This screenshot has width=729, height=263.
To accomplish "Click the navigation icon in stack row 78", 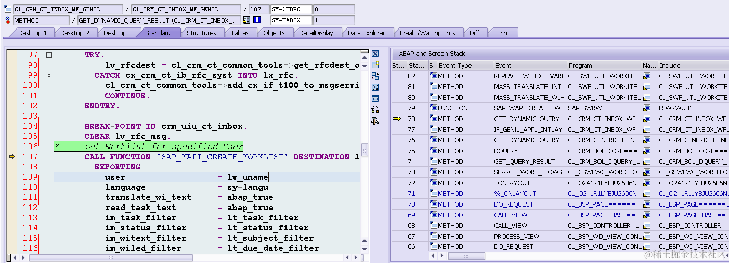I will (x=647, y=119).
